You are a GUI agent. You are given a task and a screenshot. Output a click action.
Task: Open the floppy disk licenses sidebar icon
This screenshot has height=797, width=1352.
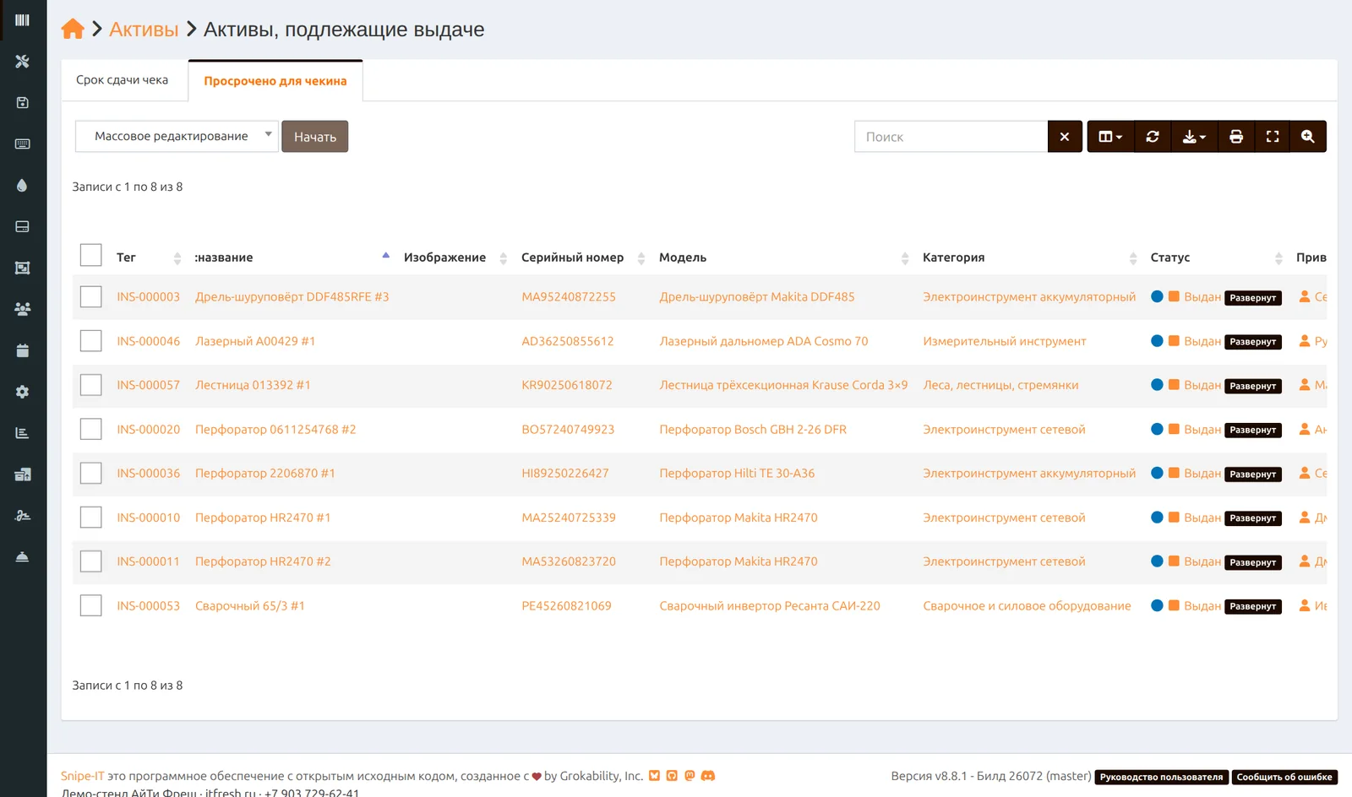pos(23,103)
